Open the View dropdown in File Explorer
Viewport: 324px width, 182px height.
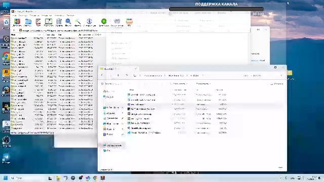tap(204, 84)
